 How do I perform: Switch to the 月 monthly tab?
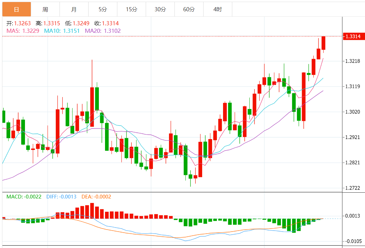pyautogui.click(x=74, y=9)
